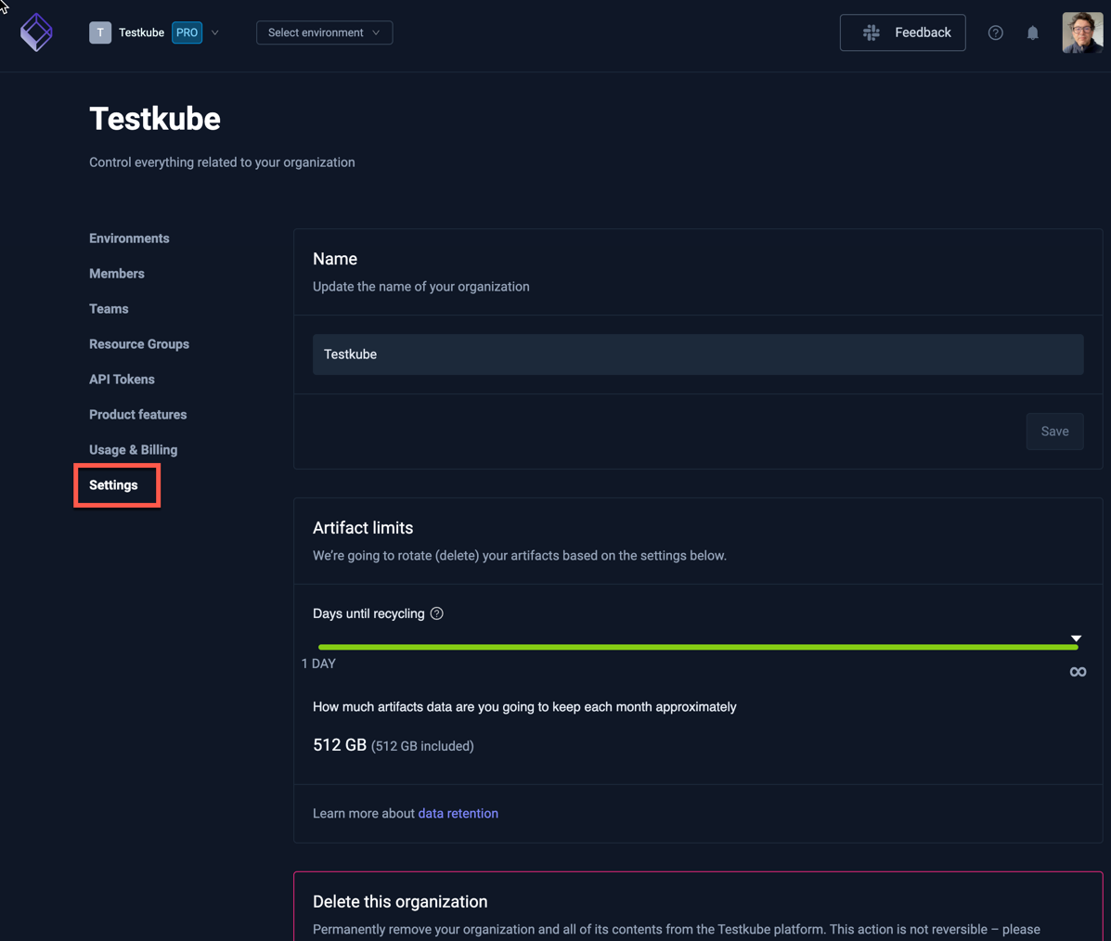
Task: Click the Artifact limits heading
Action: point(363,528)
